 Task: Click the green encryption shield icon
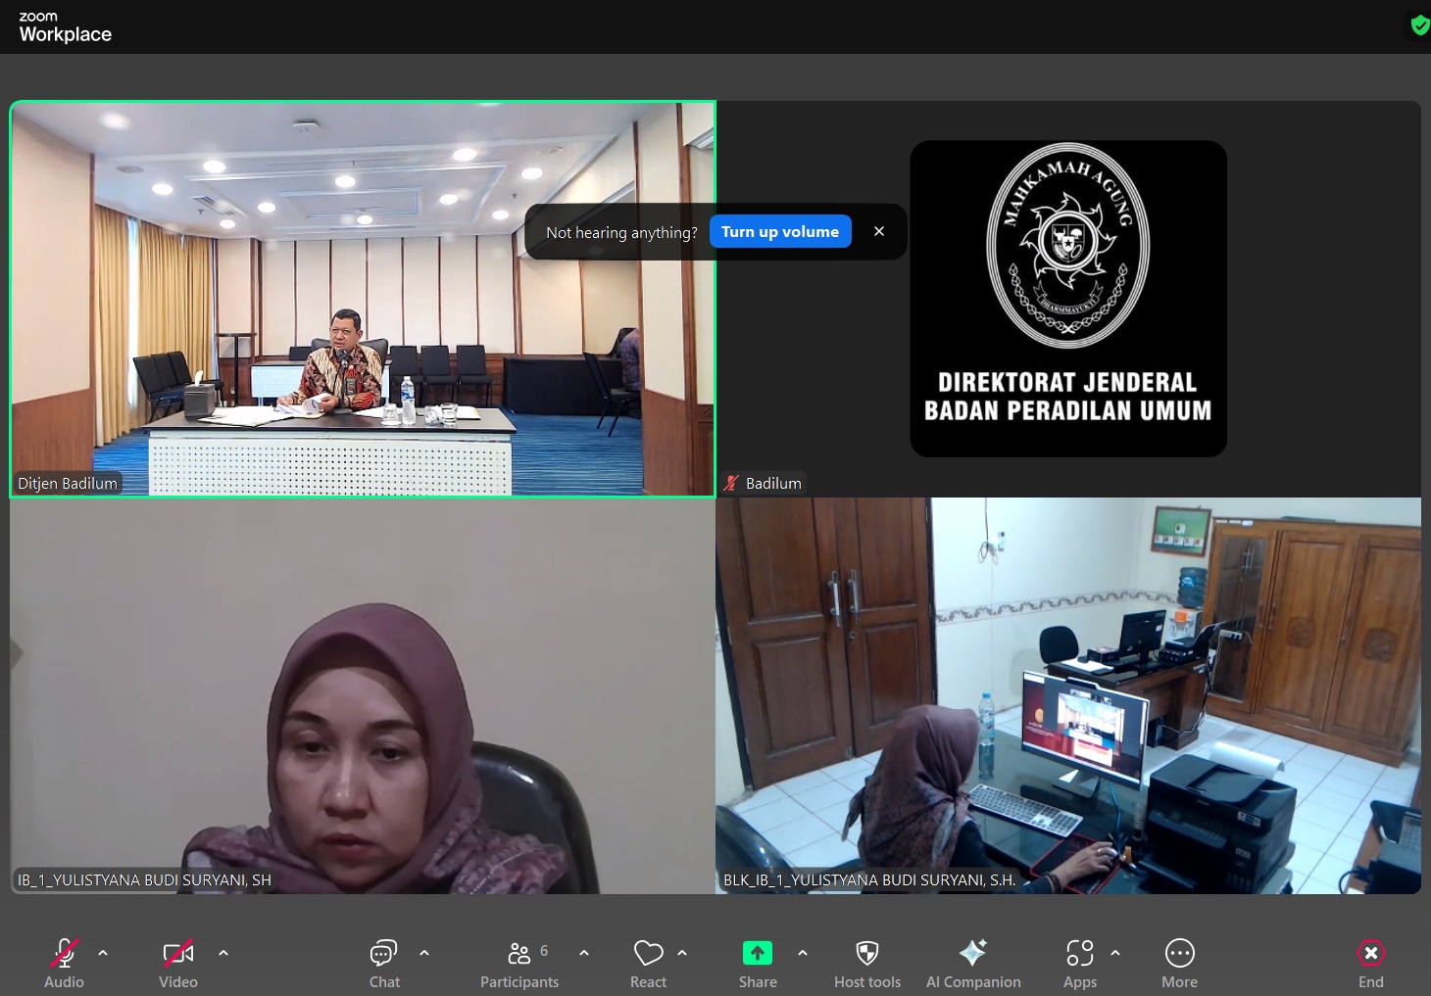point(1420,25)
